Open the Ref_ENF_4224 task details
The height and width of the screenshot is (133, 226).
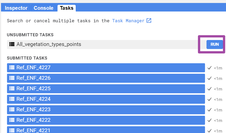pos(106,99)
